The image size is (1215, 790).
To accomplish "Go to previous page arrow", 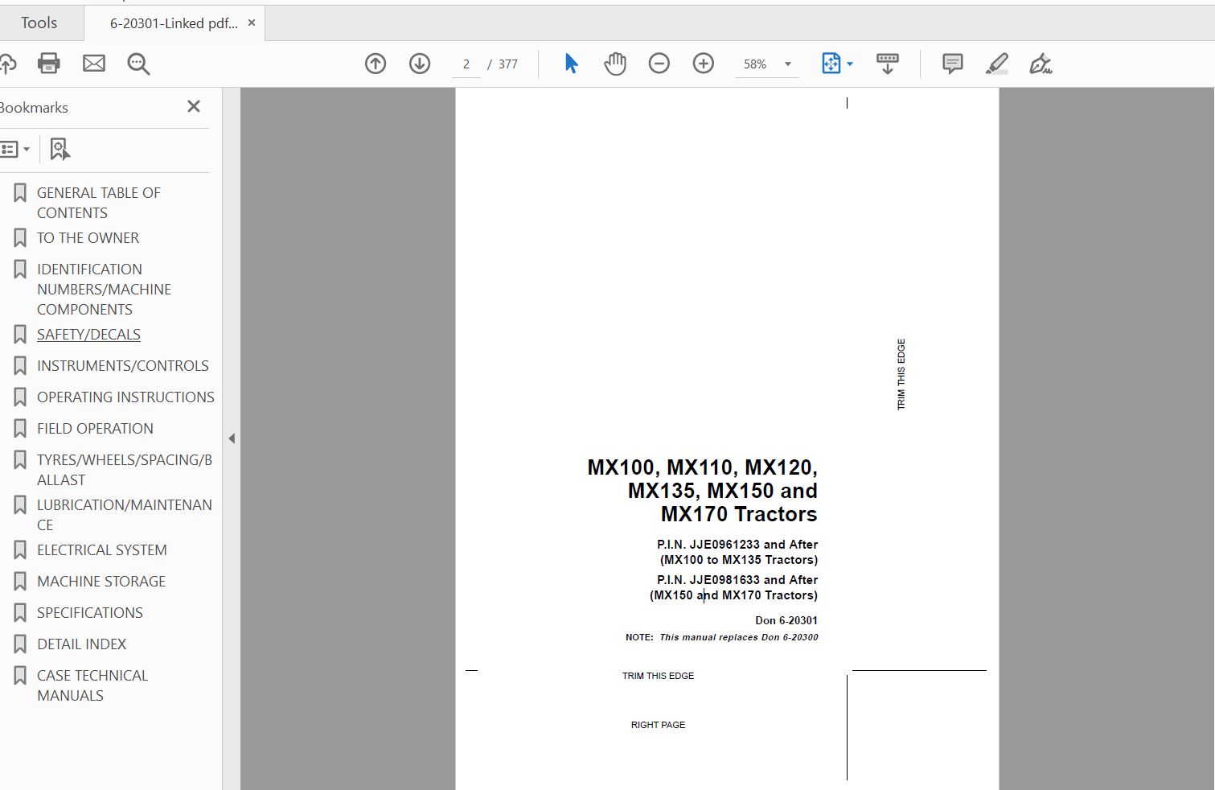I will [376, 64].
